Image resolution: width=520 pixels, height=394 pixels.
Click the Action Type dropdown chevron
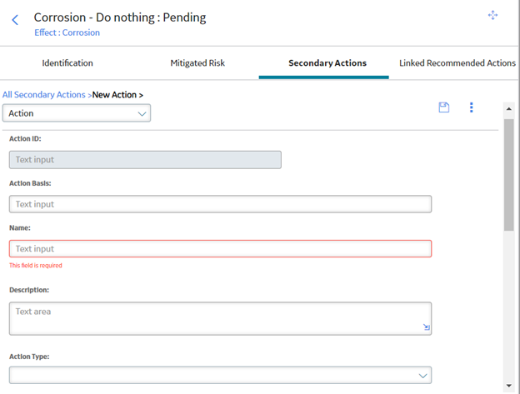click(422, 376)
